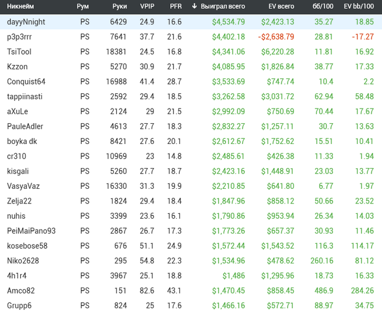Click on the nuhis nickname
Image resolution: width=382 pixels, height=312 pixels.
click(16, 216)
